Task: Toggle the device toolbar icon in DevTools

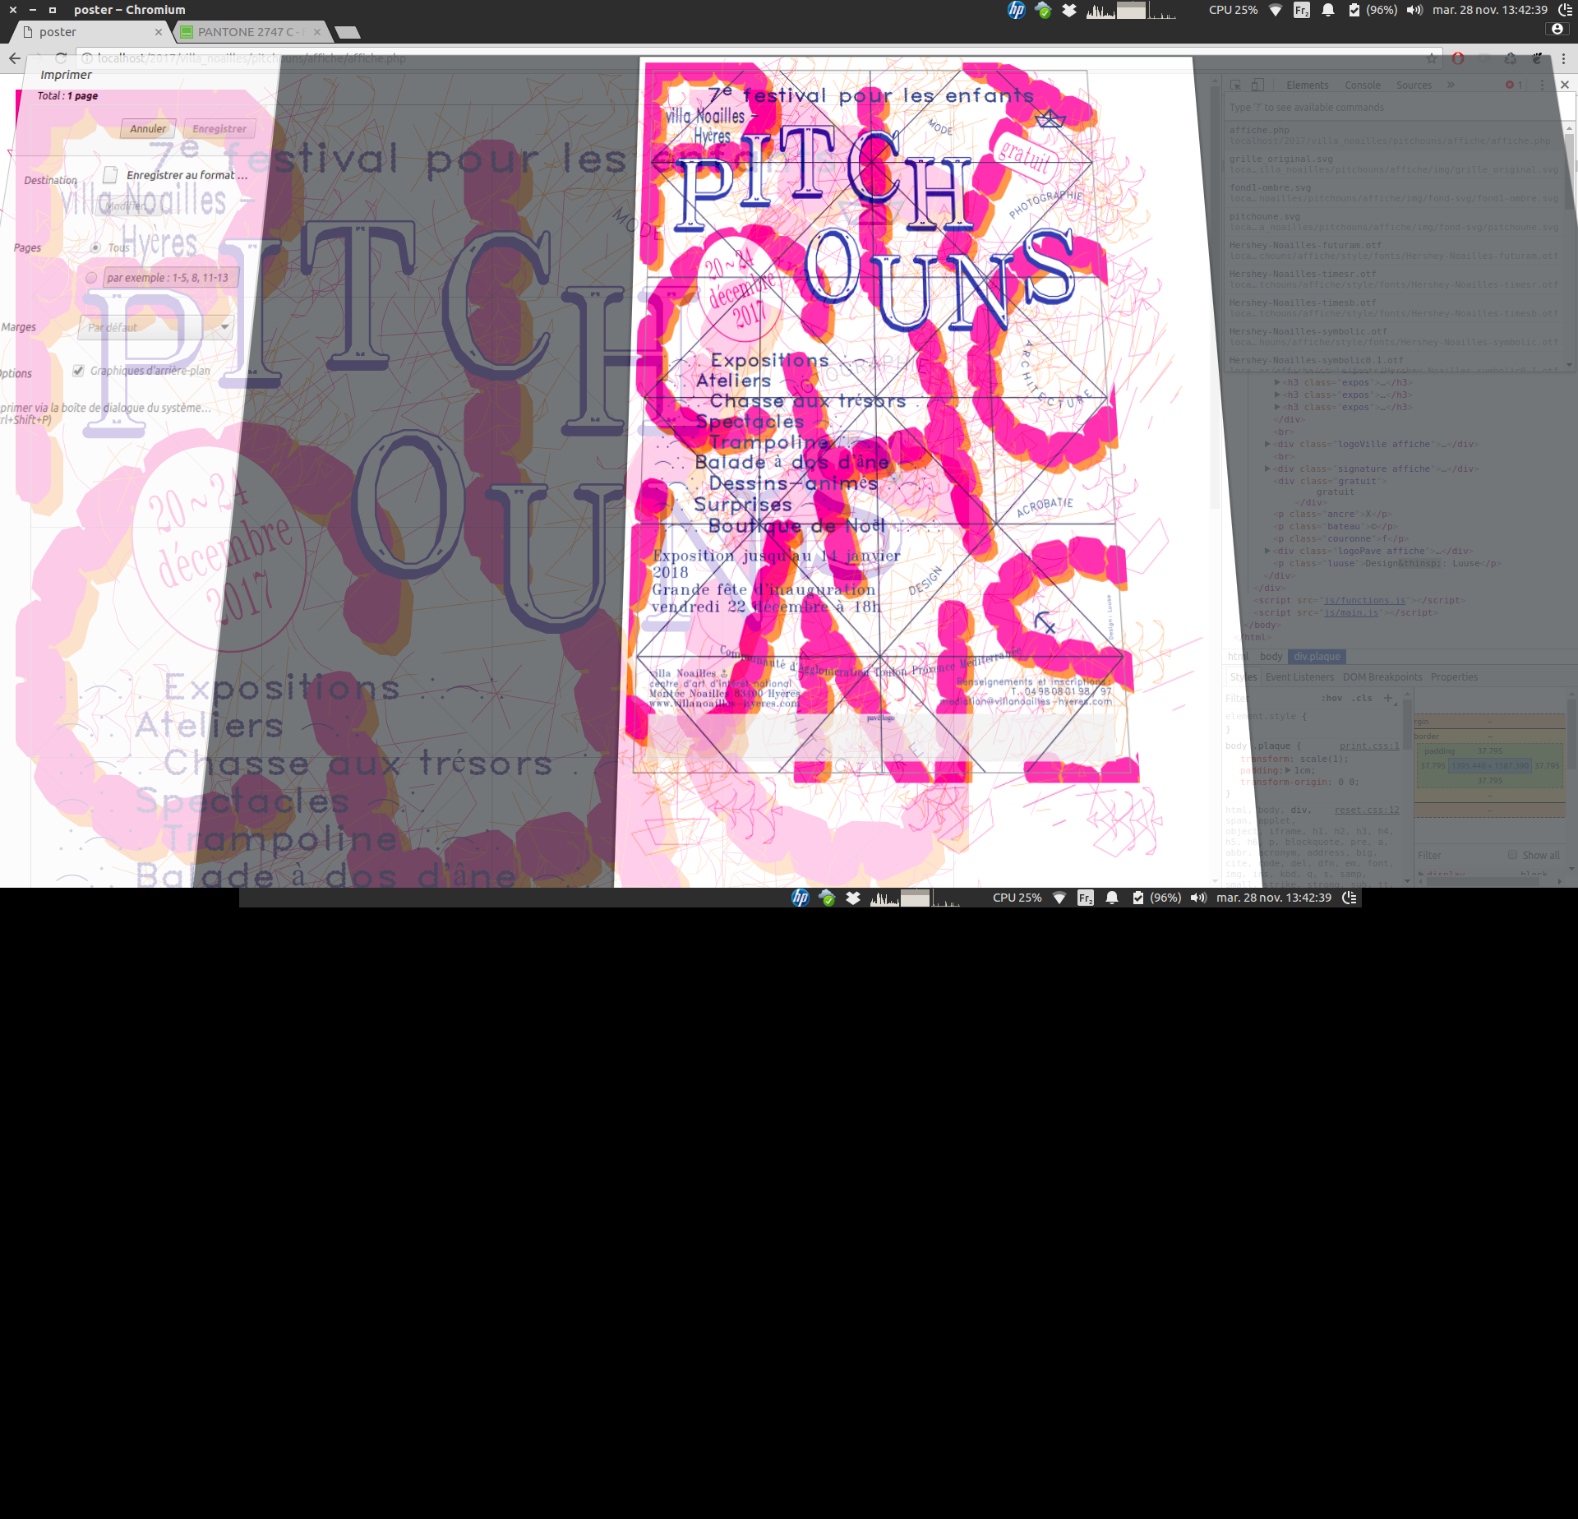Action: [1257, 85]
